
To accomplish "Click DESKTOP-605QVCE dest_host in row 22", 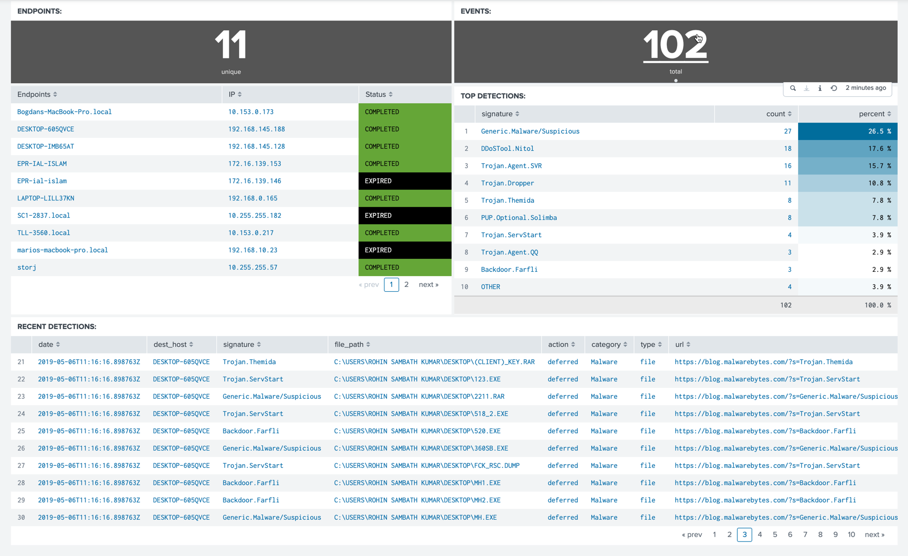I will 181,379.
